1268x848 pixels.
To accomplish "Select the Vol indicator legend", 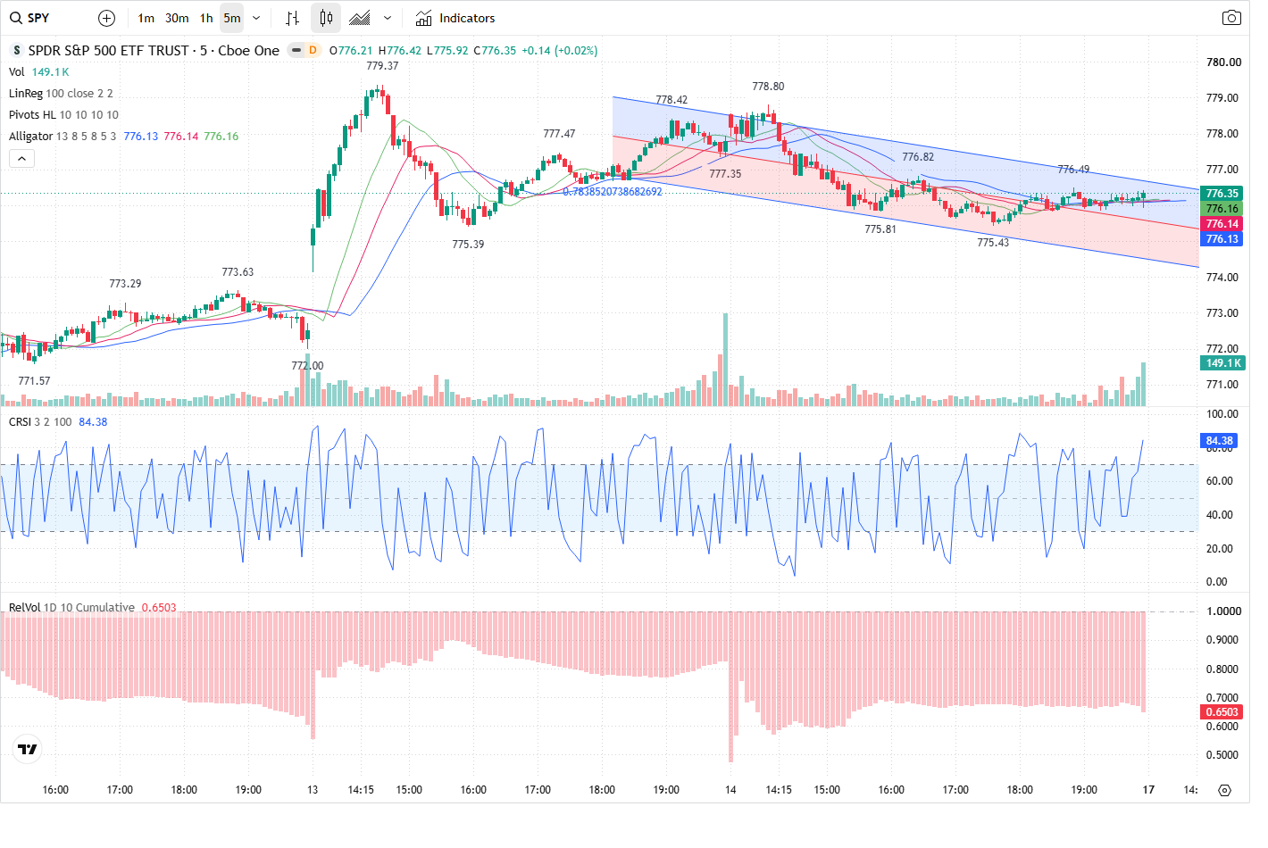I will tap(17, 72).
